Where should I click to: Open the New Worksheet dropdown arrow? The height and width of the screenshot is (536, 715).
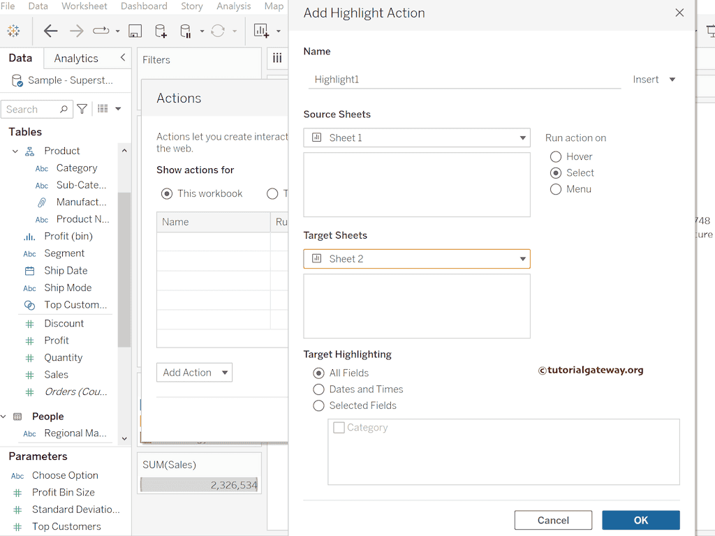(278, 31)
